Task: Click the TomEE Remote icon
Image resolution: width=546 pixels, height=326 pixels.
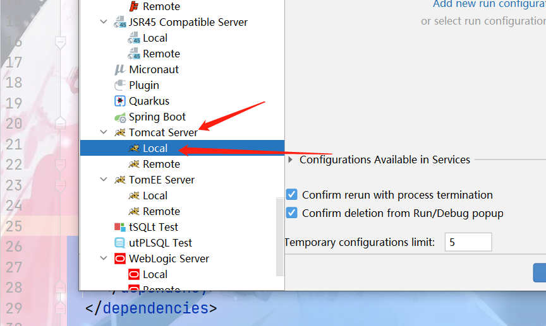Action: [x=134, y=211]
